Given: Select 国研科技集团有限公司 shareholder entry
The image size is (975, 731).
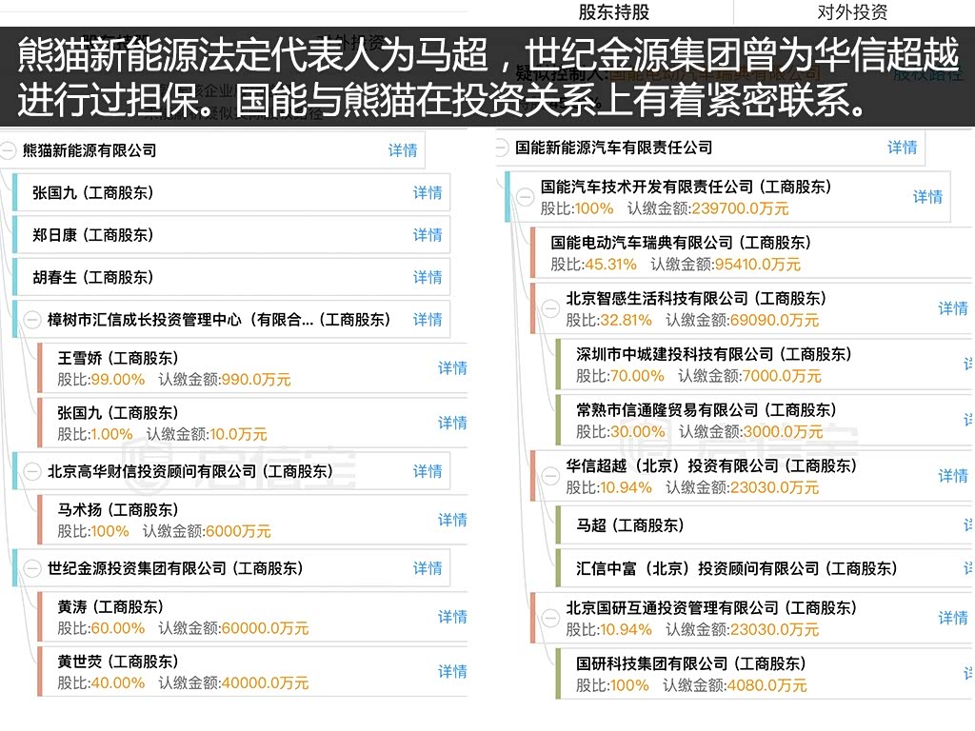Looking at the screenshot, I should pos(690,674).
